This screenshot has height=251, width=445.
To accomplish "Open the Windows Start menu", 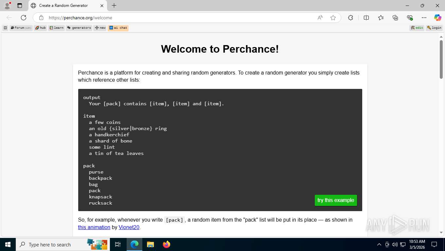I will click(8, 244).
